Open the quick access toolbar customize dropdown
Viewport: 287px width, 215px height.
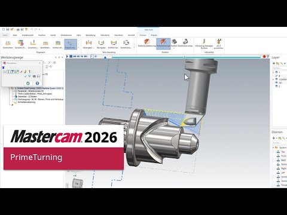39,29
